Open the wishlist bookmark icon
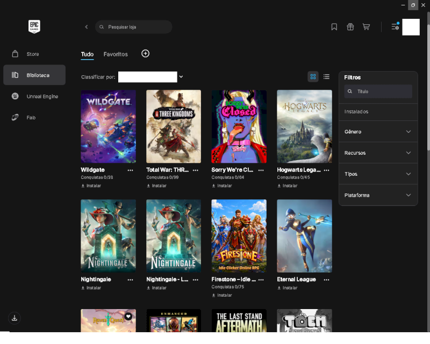This screenshot has width=430, height=344. pyautogui.click(x=334, y=27)
